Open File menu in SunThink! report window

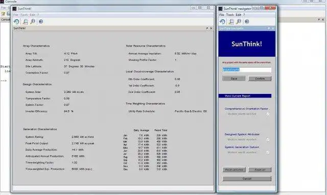point(16,15)
